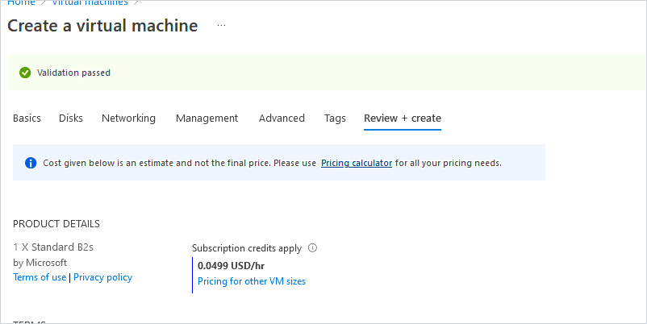This screenshot has width=647, height=324.
Task: Open the ellipsis menu beside page title
Action: pyautogui.click(x=221, y=26)
